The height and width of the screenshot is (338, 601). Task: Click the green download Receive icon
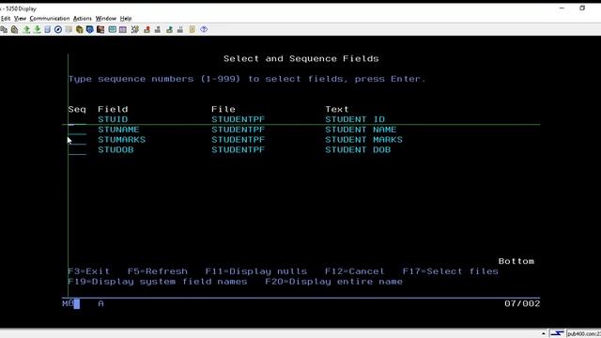click(x=37, y=29)
